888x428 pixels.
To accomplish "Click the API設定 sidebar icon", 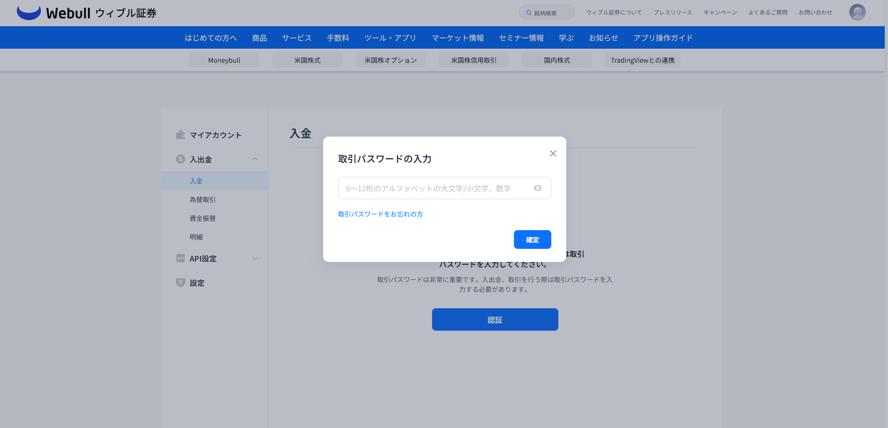I will [180, 258].
